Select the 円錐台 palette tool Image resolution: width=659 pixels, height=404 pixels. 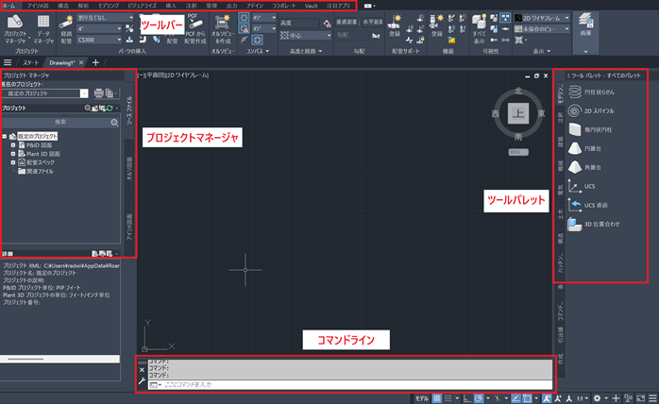pyautogui.click(x=585, y=148)
